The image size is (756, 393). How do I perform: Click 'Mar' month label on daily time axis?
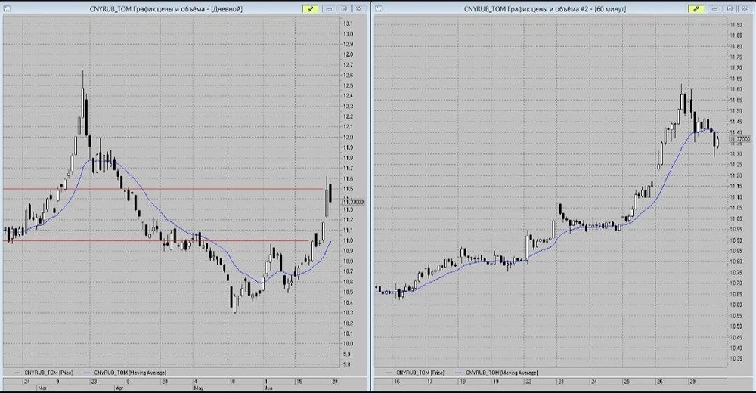42,388
